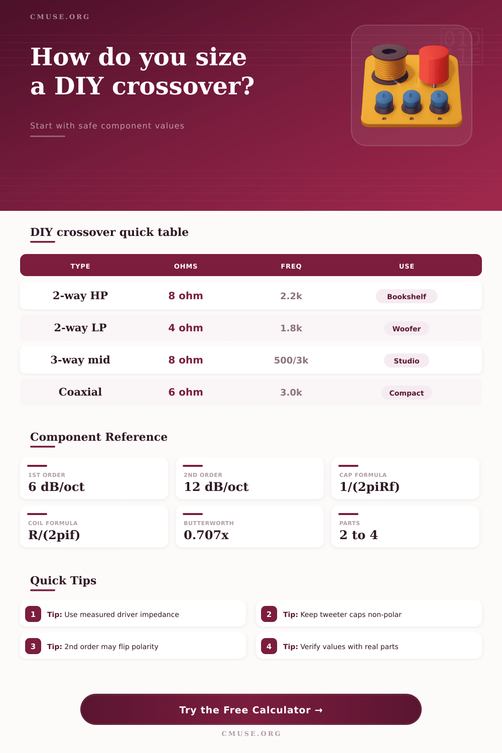Click the crossover component illustration

412,85
